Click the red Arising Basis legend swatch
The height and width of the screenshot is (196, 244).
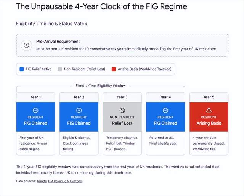(x=114, y=69)
